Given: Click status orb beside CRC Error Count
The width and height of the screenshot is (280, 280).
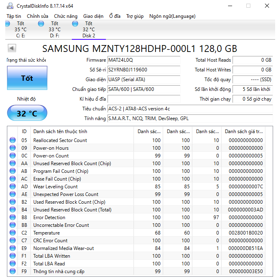Looking at the screenshot, I should 13,241.
